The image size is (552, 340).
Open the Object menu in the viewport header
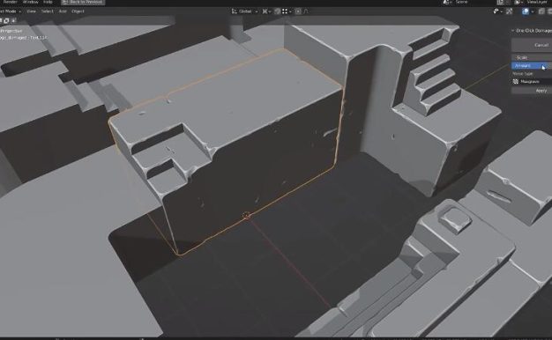click(x=78, y=11)
